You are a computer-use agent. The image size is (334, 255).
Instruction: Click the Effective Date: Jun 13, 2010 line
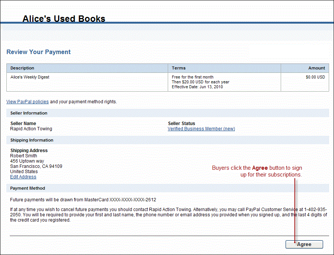197,87
